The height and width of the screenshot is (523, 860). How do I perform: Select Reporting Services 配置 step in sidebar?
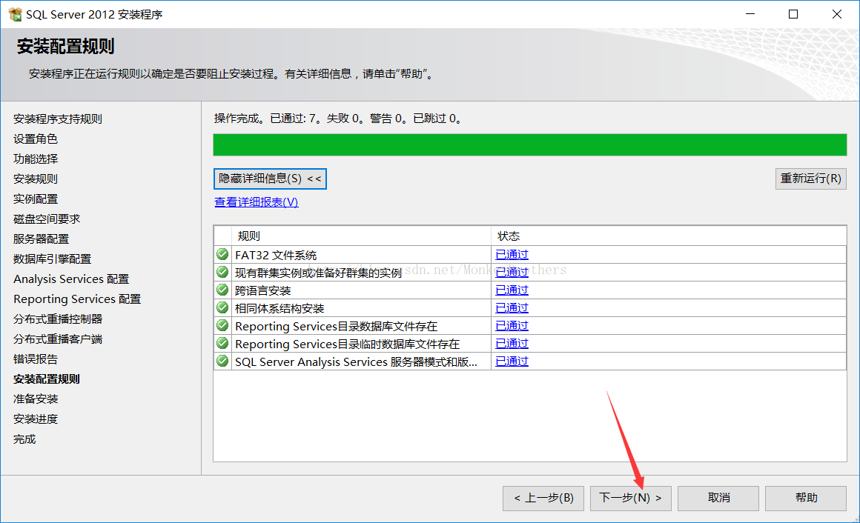(77, 299)
